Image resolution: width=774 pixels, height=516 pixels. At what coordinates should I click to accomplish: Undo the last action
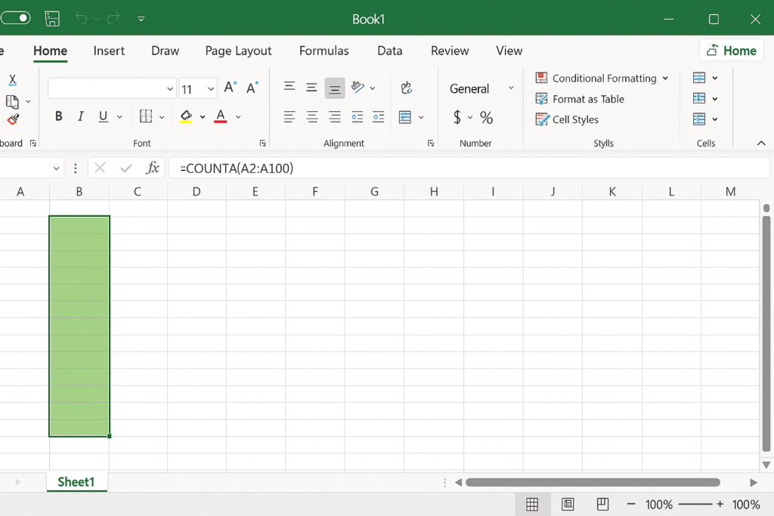coord(82,19)
